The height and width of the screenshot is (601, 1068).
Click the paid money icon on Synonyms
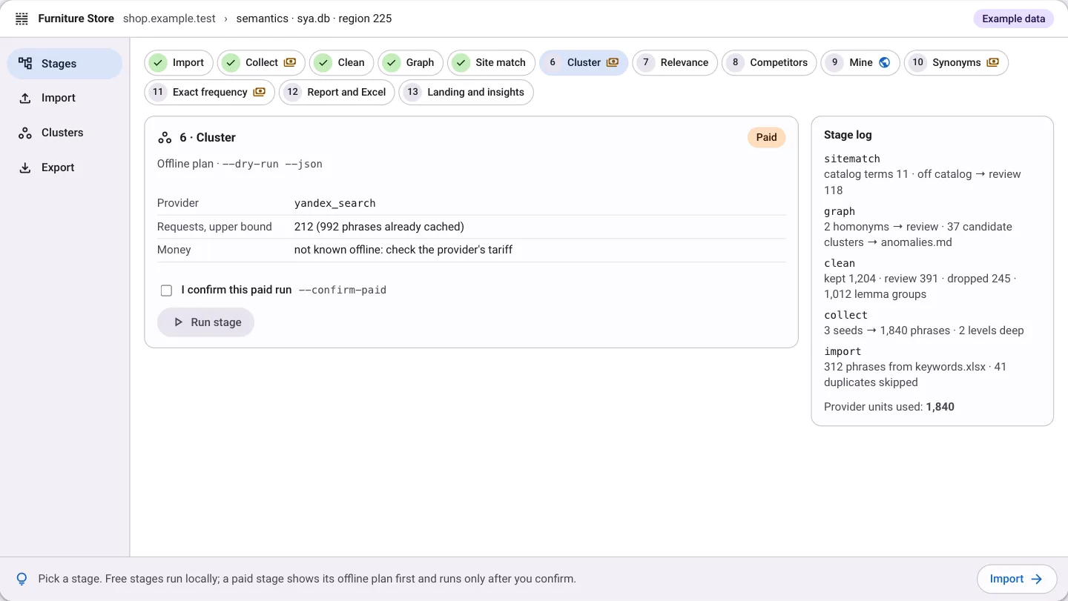992,62
